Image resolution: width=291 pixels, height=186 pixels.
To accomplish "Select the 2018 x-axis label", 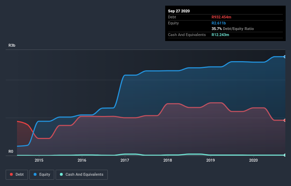I will click(x=168, y=160).
